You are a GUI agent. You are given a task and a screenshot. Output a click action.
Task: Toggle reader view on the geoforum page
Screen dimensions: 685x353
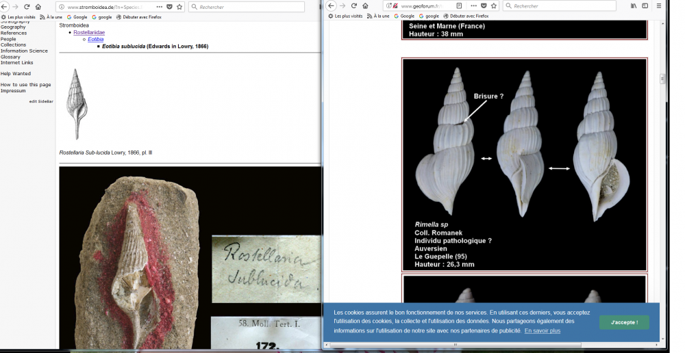click(x=459, y=6)
